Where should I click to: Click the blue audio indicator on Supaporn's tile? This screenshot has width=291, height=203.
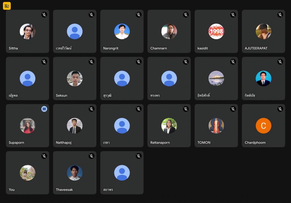coord(44,109)
